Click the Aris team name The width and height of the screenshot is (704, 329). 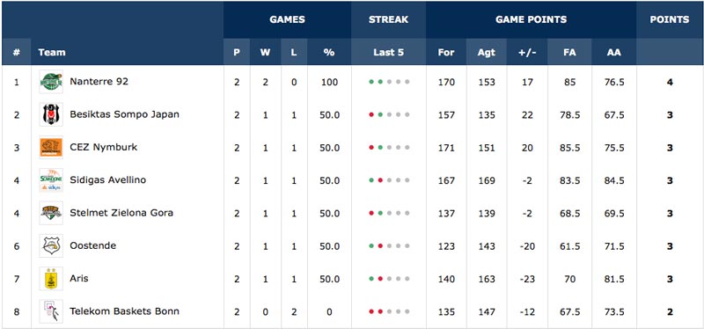[x=79, y=278]
